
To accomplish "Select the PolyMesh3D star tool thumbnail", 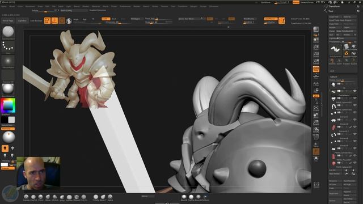I will click(353, 46).
